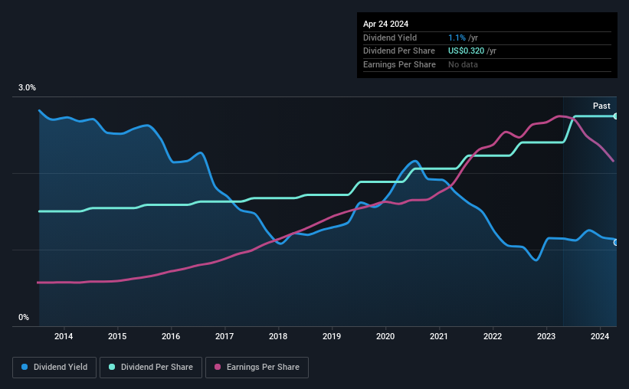Viewport: 629px width, 389px height.
Task: Select the 2020 year label on the axis
Action: 385,336
